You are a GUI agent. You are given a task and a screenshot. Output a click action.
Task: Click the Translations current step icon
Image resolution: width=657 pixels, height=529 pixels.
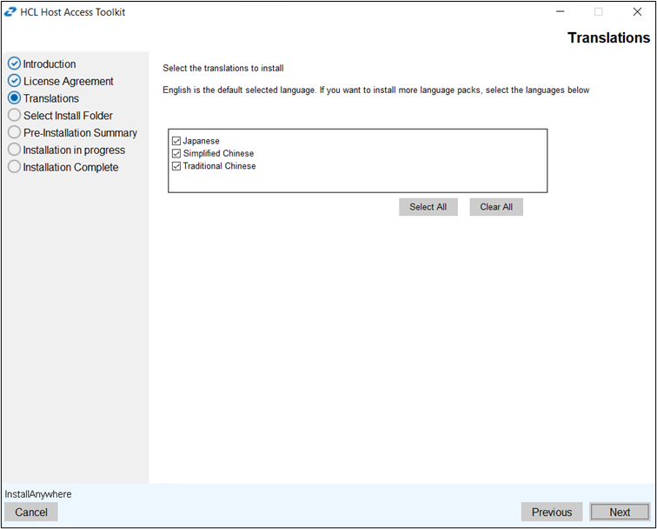(14, 97)
